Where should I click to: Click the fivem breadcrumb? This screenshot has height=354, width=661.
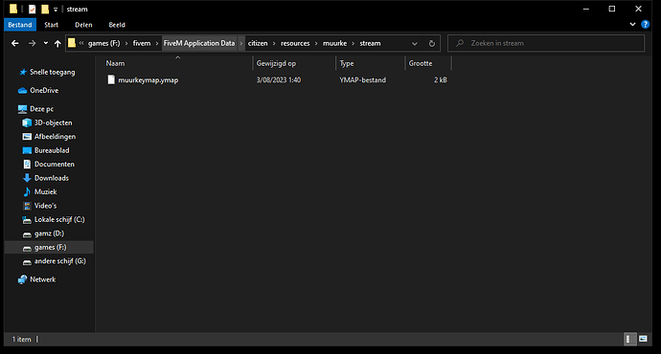pos(142,43)
